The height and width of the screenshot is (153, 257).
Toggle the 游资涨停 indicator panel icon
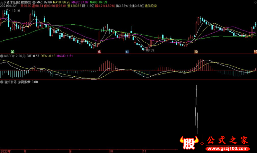point(2,82)
